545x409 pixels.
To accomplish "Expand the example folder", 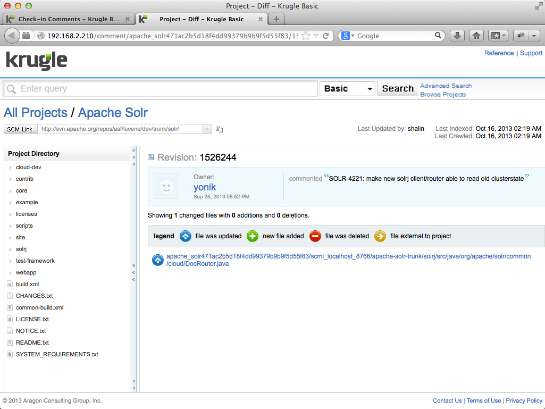I will point(11,203).
